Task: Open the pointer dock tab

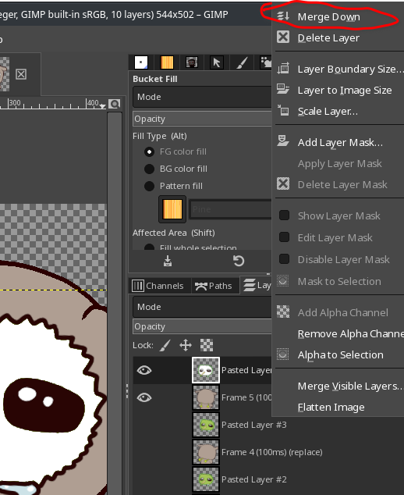Action: 217,62
